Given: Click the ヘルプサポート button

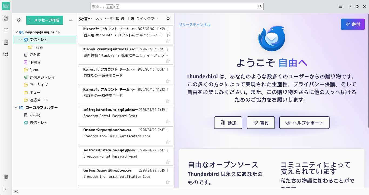Looking at the screenshot, I should 304,123.
